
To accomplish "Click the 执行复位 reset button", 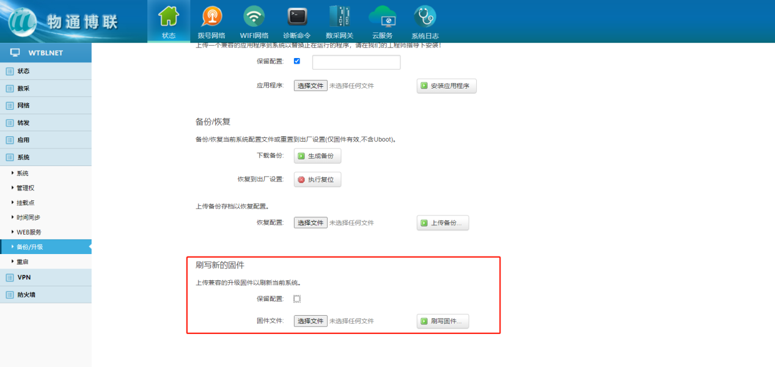I will coord(317,180).
